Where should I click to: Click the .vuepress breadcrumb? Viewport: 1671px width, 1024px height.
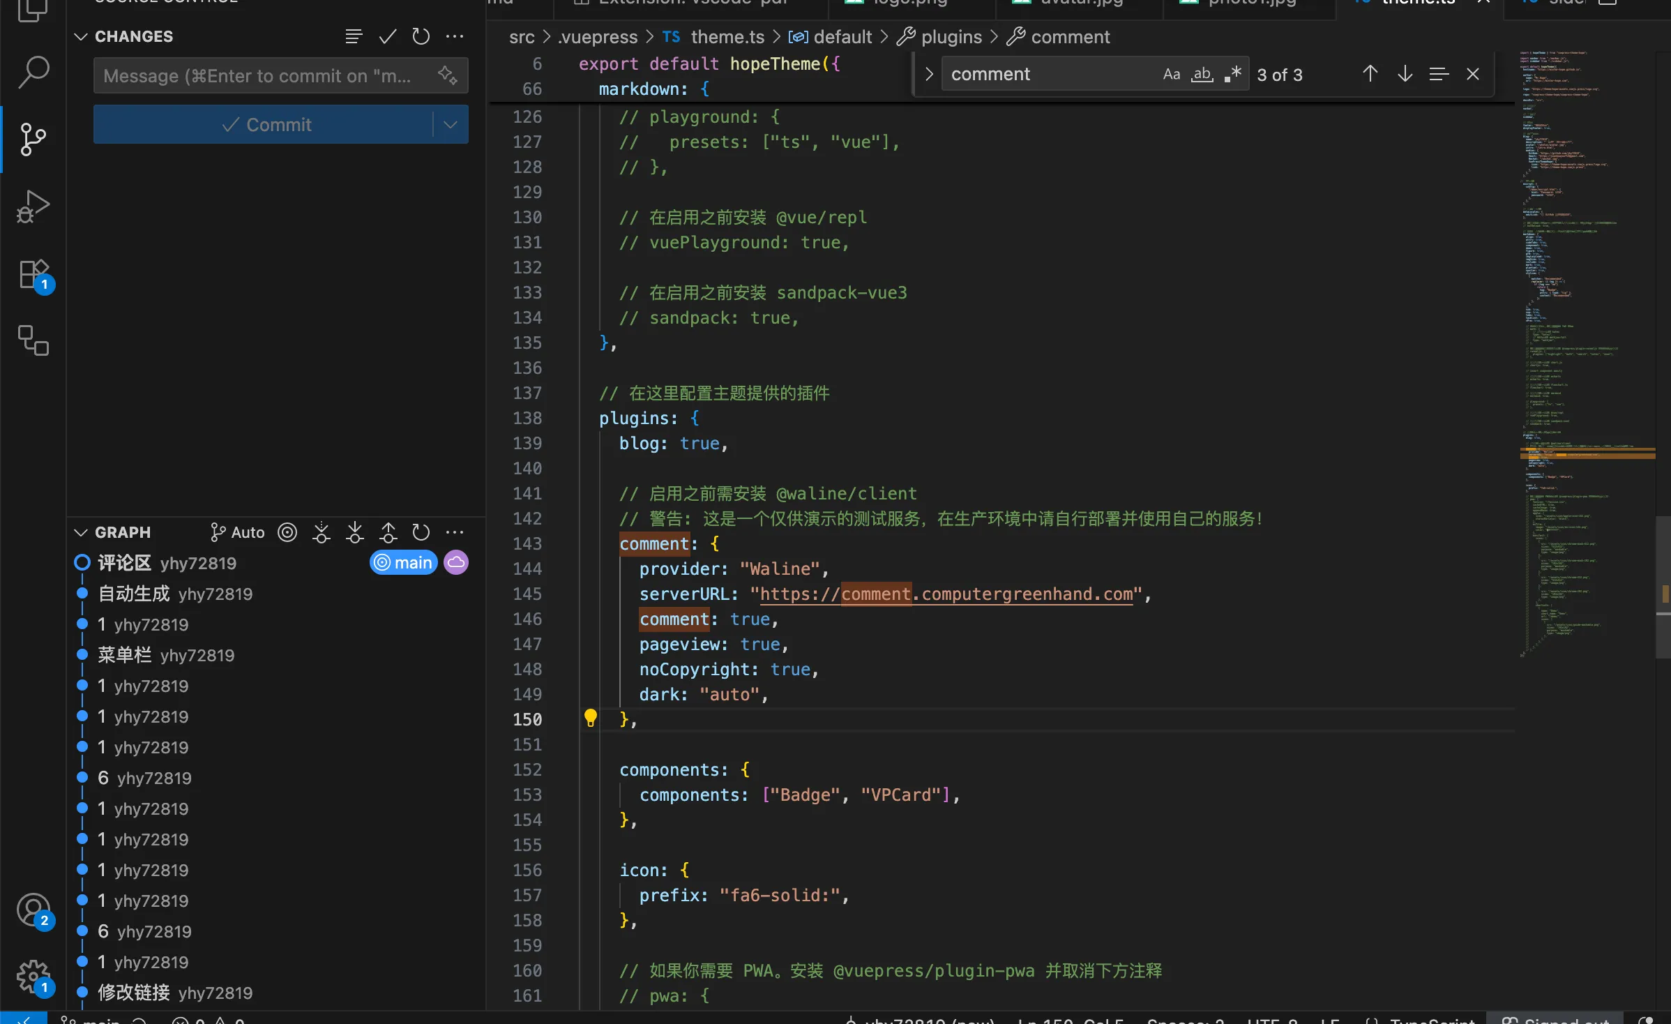598,37
